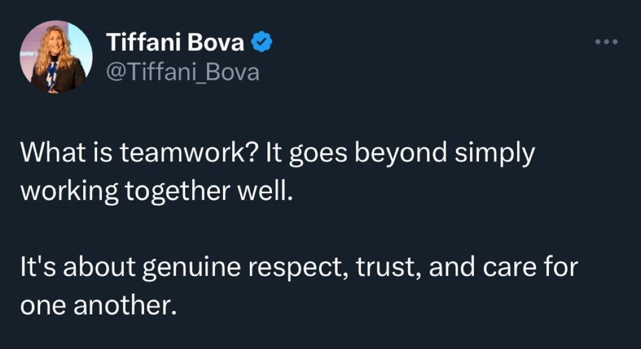Click the 'one another.' closing line

tap(99, 306)
